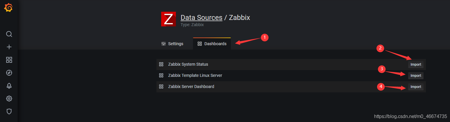This screenshot has width=450, height=122.
Task: Open the search magnifier in sidebar
Action: pyautogui.click(x=9, y=34)
